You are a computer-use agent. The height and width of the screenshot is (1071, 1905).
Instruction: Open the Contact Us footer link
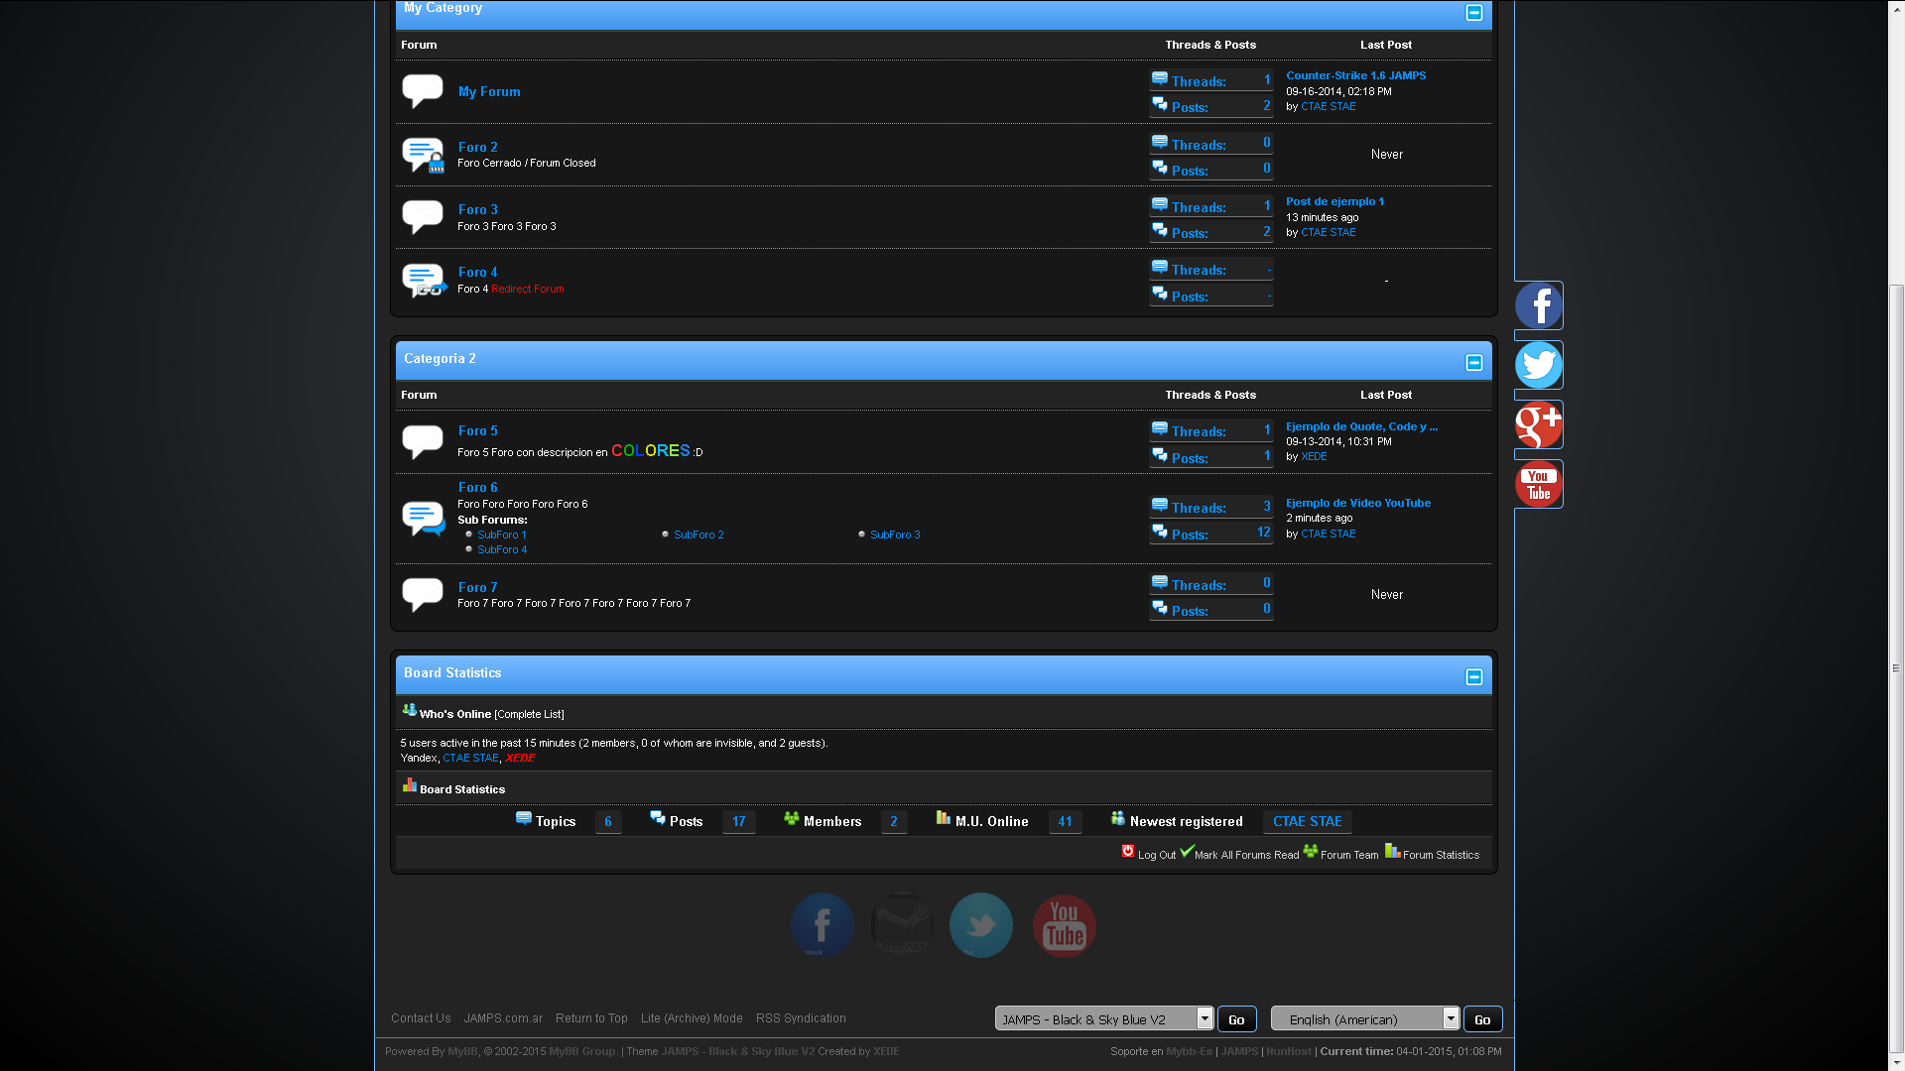coord(421,1018)
